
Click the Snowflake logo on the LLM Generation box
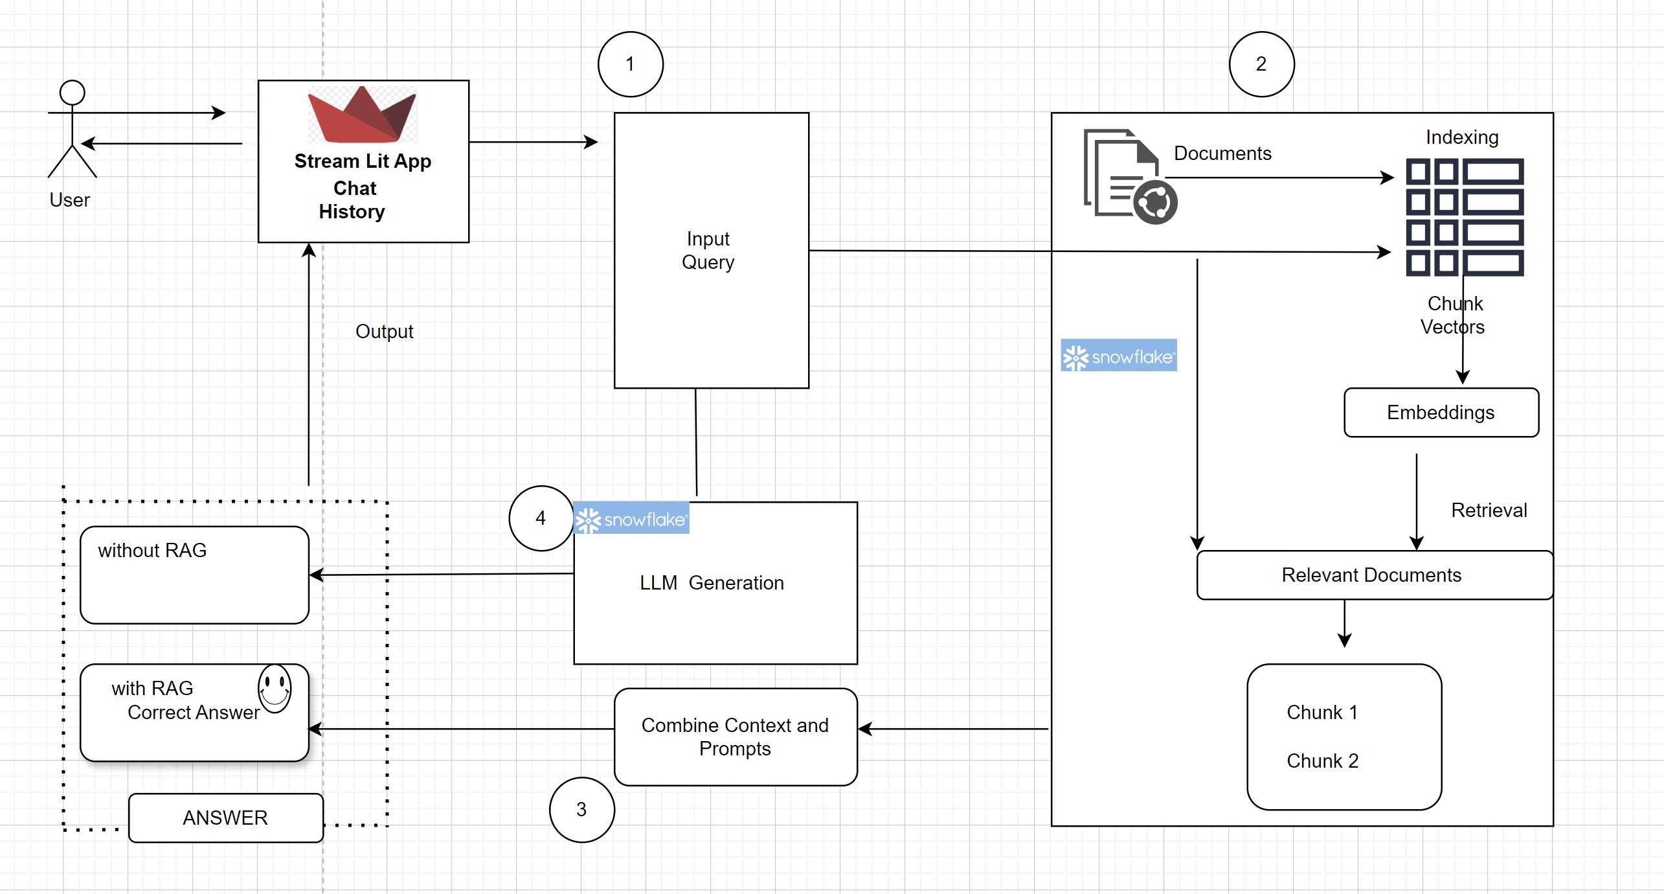(x=631, y=518)
